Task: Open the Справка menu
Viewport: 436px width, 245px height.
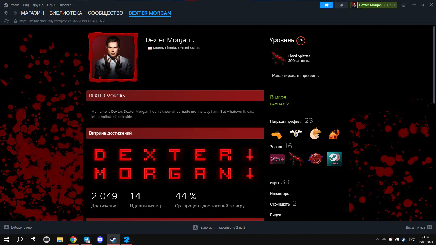Action: (x=65, y=5)
